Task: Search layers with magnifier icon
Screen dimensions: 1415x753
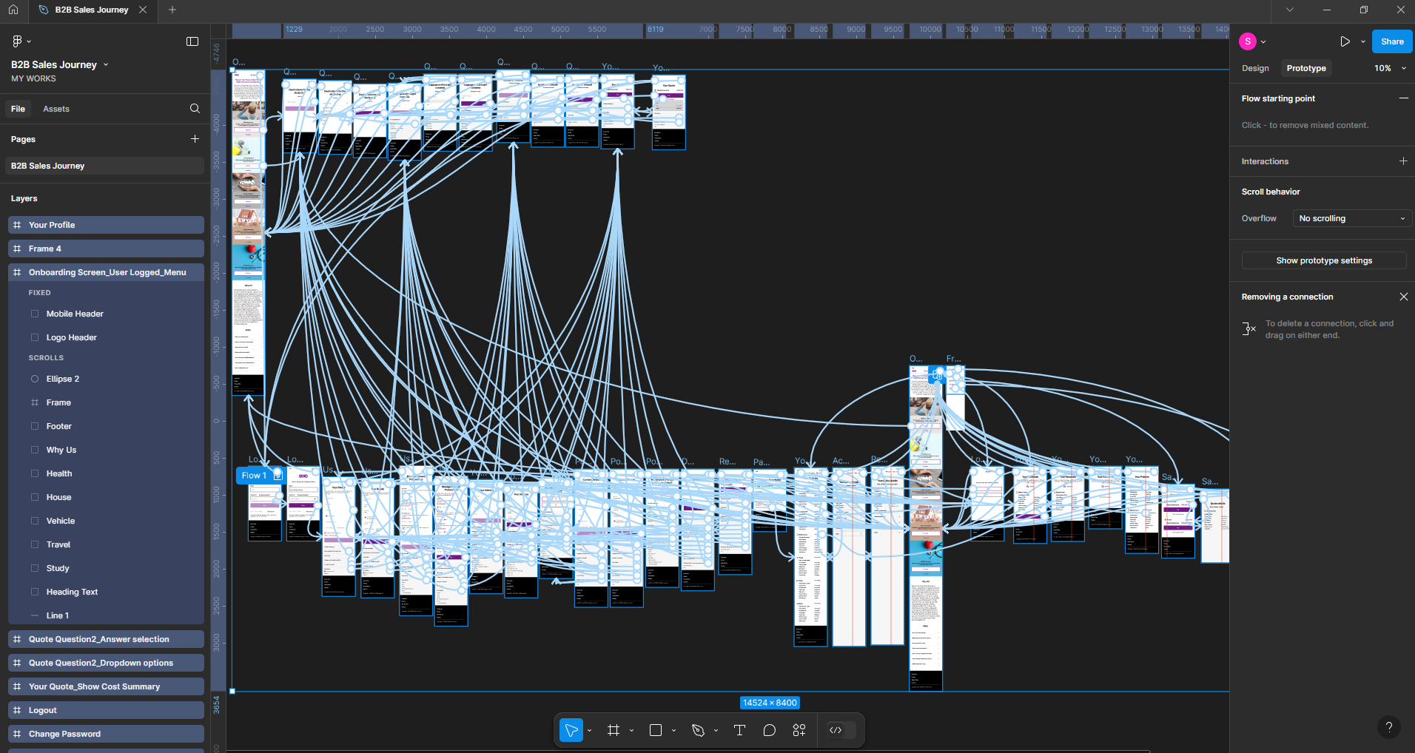Action: 195,109
